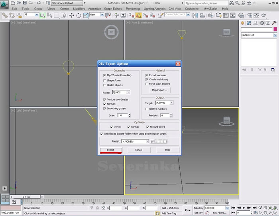Select the Select and Move tool
279x216 pixels.
coord(72,15)
